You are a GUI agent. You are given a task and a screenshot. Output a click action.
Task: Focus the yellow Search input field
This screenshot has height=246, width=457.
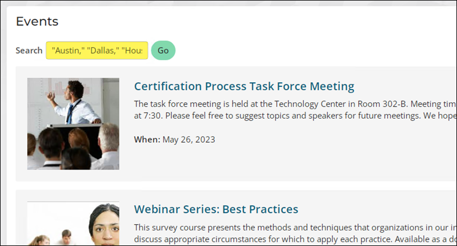pos(97,50)
